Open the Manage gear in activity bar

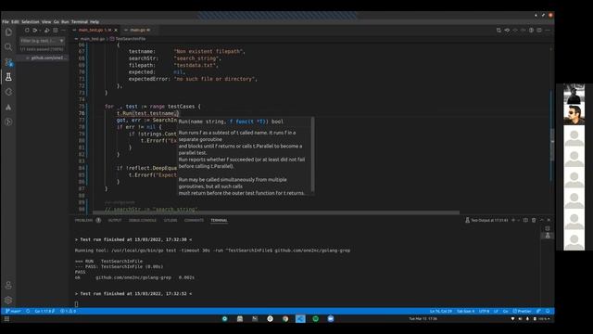click(x=8, y=300)
